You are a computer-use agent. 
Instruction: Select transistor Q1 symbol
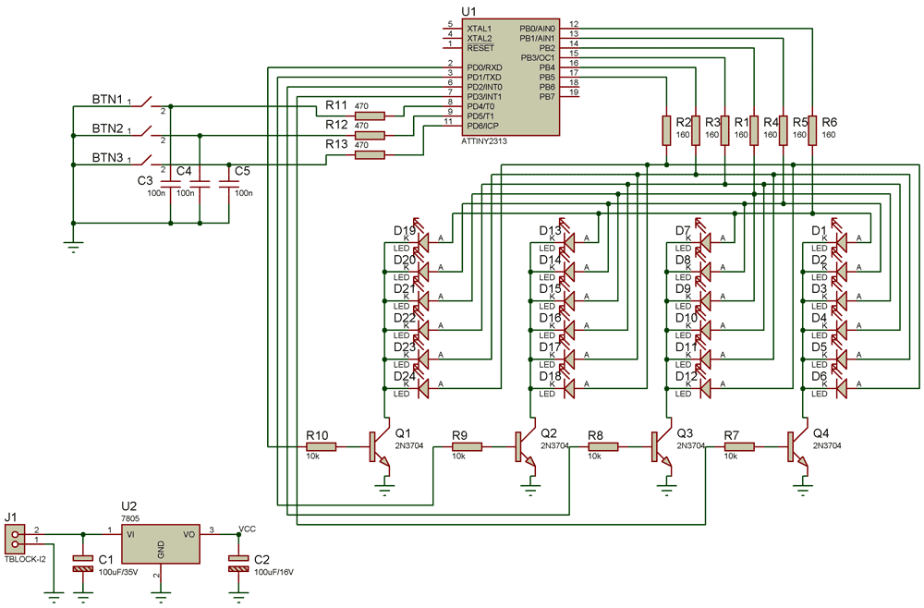[x=380, y=446]
